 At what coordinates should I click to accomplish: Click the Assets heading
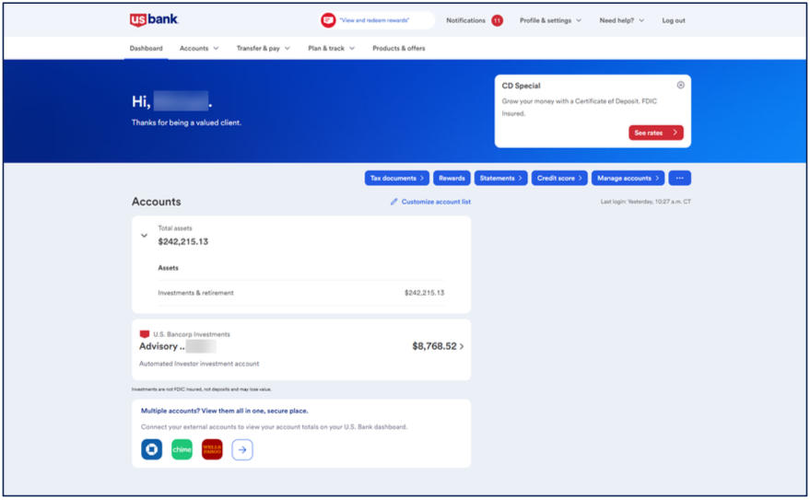[168, 268]
